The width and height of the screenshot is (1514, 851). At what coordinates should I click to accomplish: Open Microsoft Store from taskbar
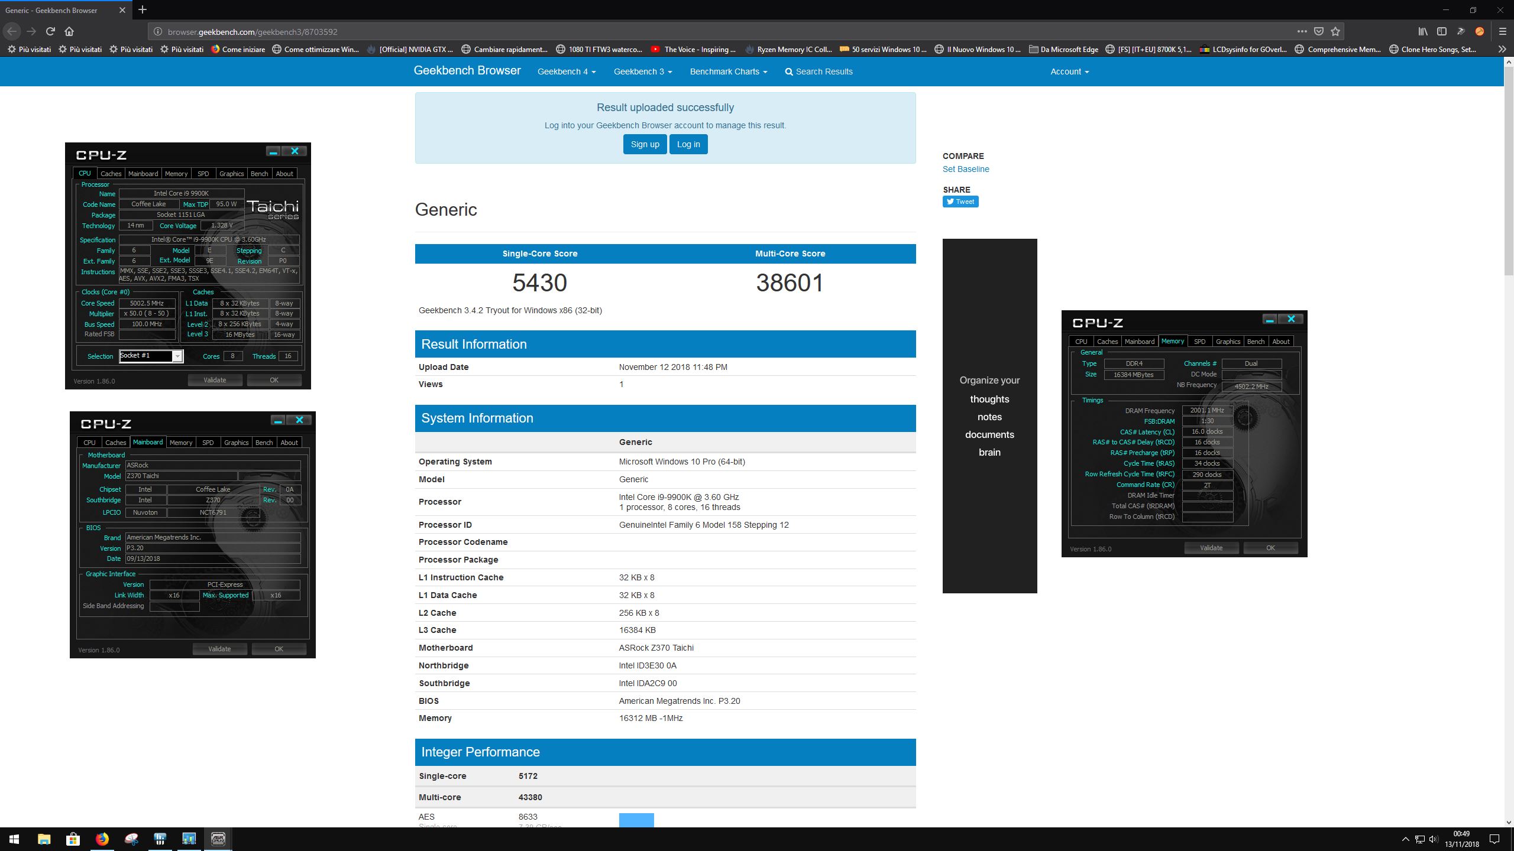pyautogui.click(x=73, y=839)
